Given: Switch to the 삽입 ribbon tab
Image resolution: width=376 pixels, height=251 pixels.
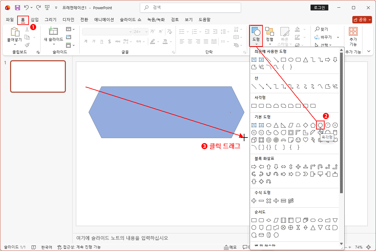Looking at the screenshot, I should (x=35, y=19).
